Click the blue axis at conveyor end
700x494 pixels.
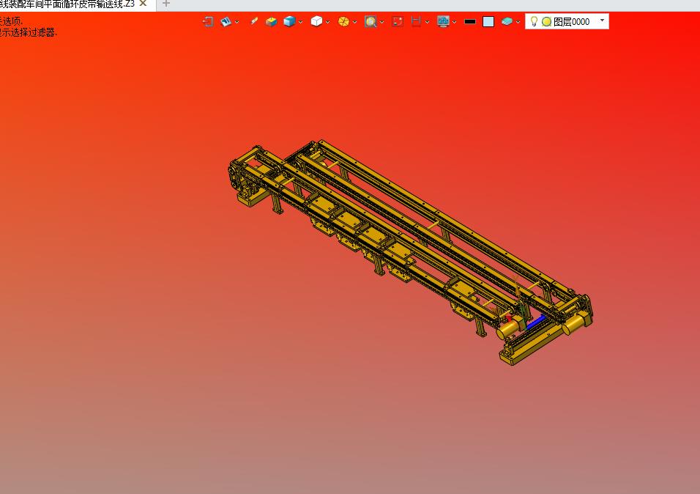tap(536, 322)
